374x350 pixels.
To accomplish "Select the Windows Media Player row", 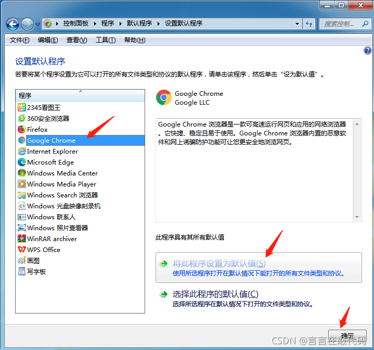I will click(80, 184).
